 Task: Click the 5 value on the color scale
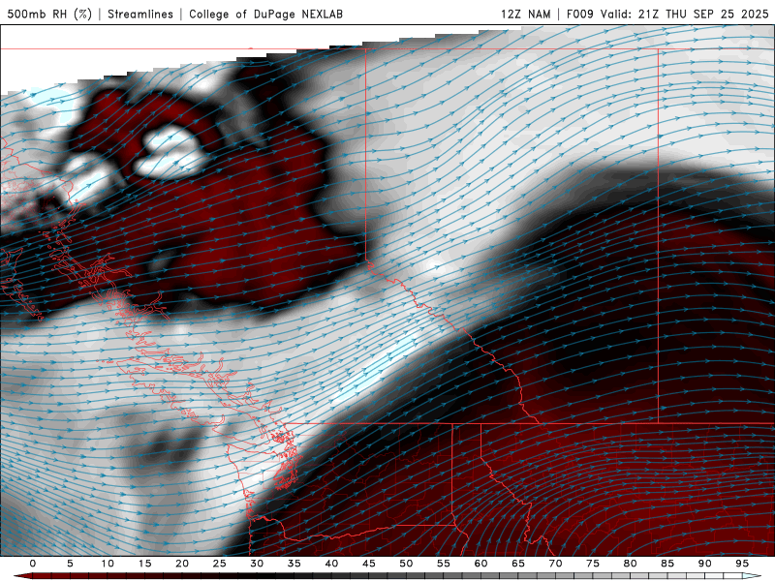70,564
